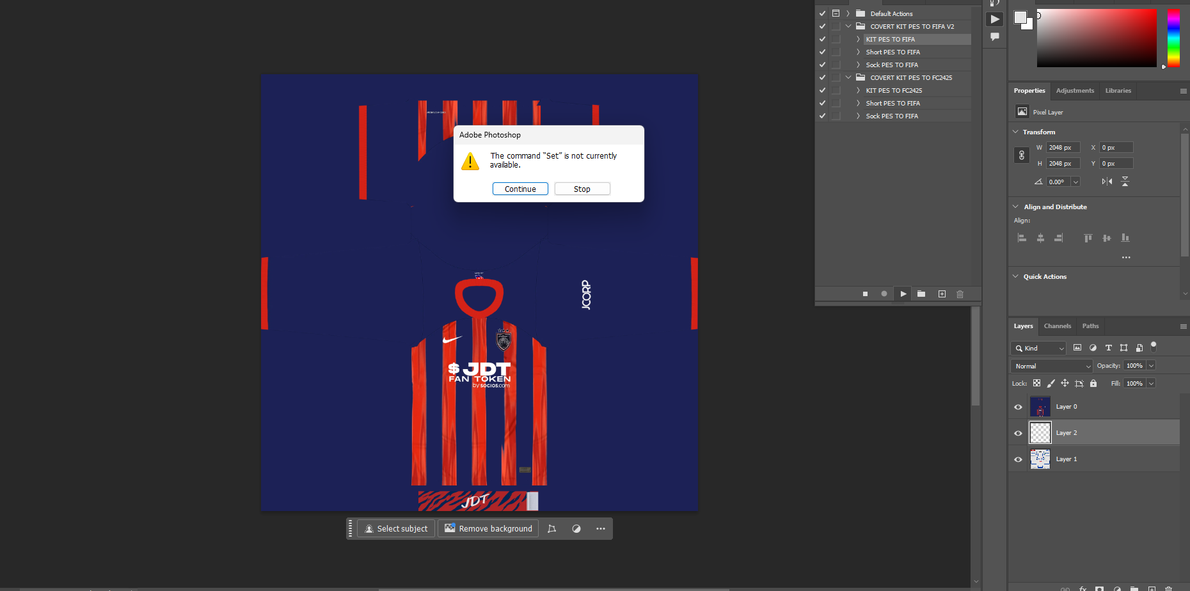Open Layers panel menu
This screenshot has height=591, width=1190.
point(1183,326)
